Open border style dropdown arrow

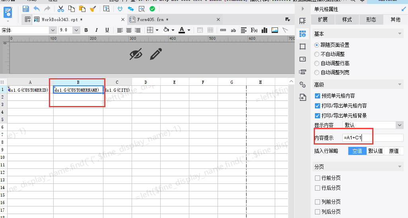pos(157,31)
